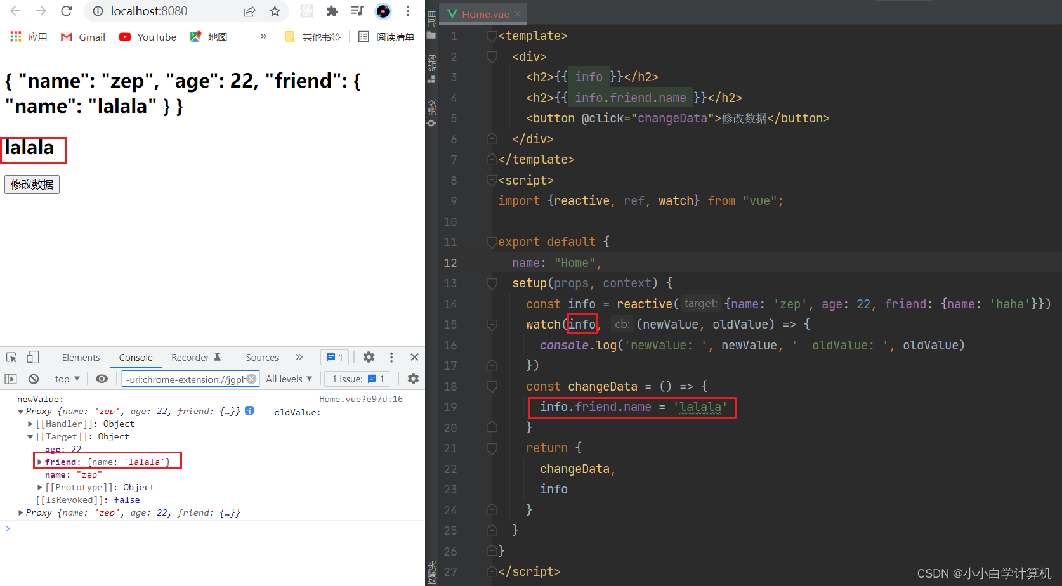
Task: Select the Home.vue editor tab
Action: point(485,14)
